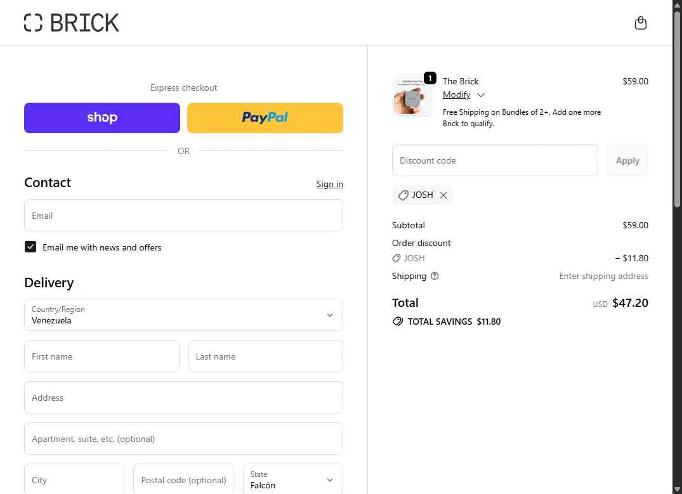Click the Free Shipping on Bundles message
Image resolution: width=682 pixels, height=494 pixels.
pyautogui.click(x=522, y=118)
